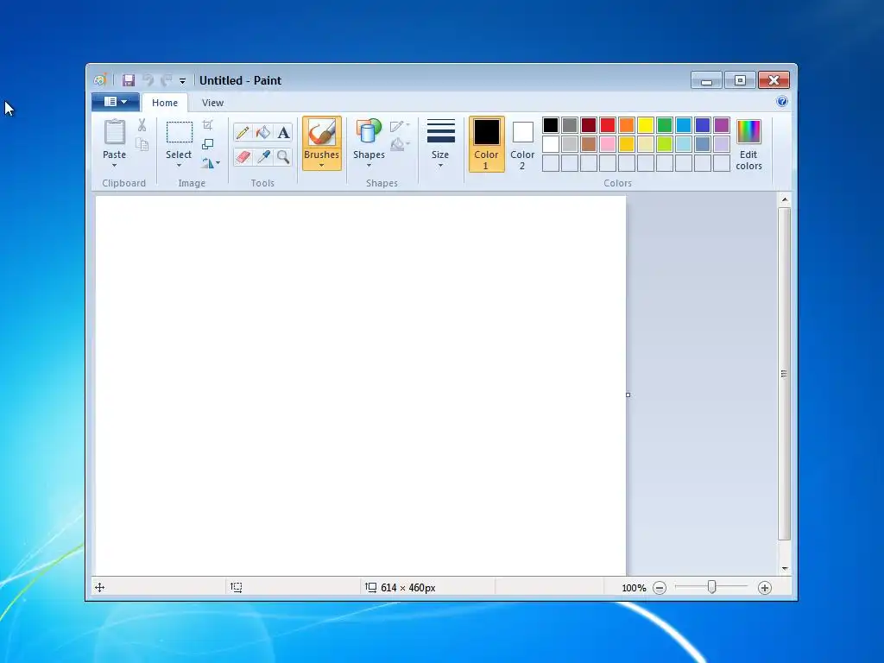Pick the lime green color swatch
884x663 pixels.
point(665,144)
